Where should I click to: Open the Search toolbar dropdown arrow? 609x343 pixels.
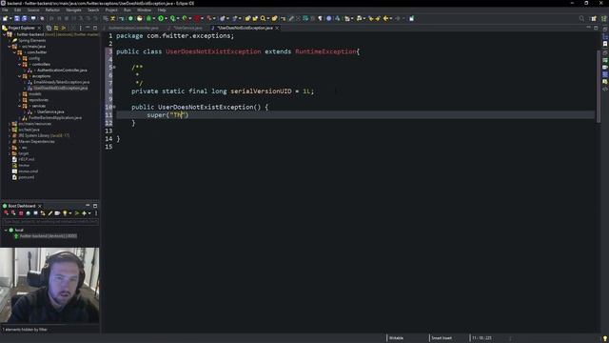coord(268,18)
